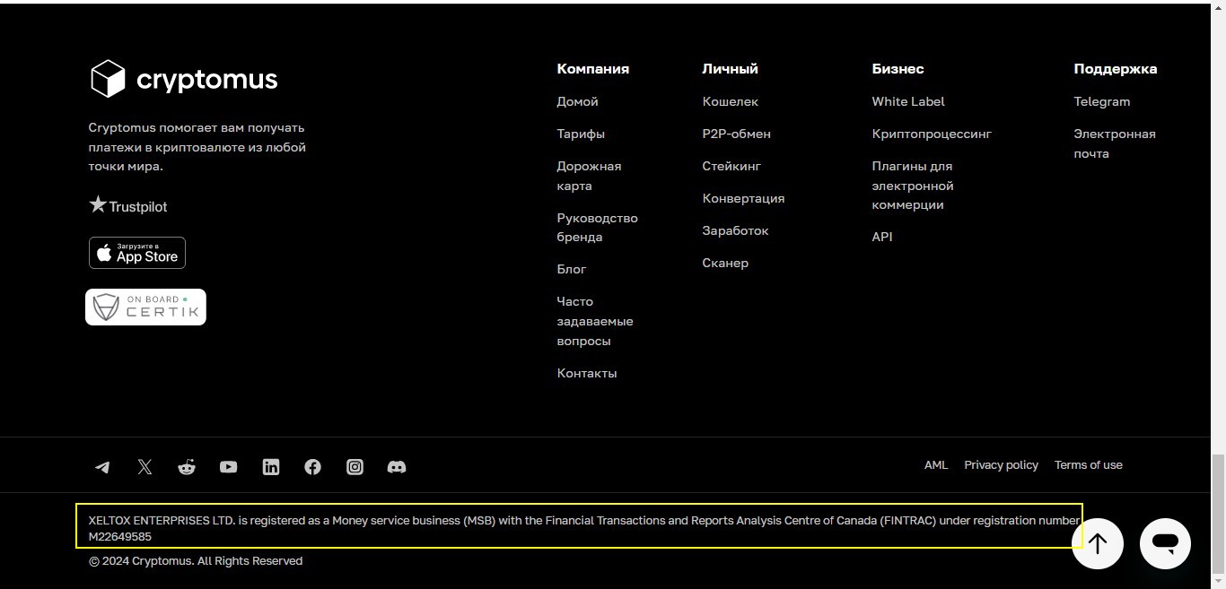Open the Privacy policy link

(x=1001, y=464)
